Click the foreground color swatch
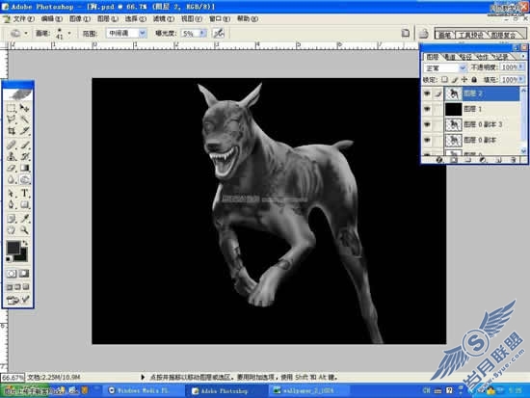The width and height of the screenshot is (530, 398). tap(13, 248)
